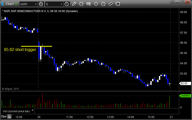Open the alerts 'A' circle menu
The width and height of the screenshot is (192, 120).
103,4
